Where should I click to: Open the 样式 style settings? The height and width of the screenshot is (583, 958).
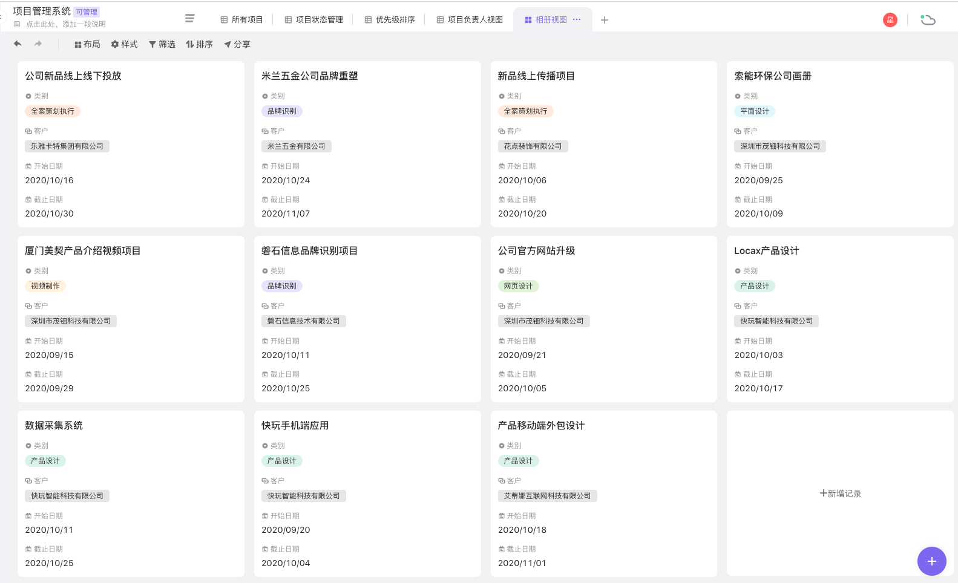point(124,44)
